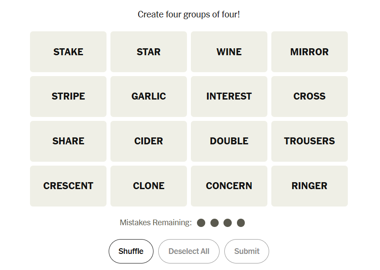380x270 pixels.
Task: Toggle the WINE tile
Action: 229,52
